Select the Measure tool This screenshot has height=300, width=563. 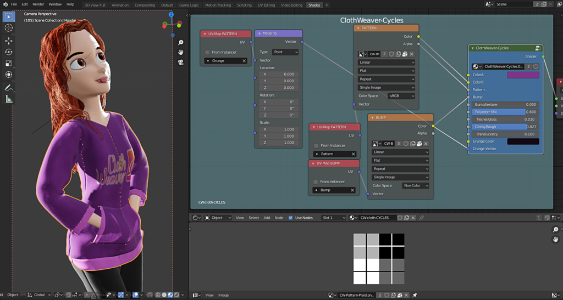coord(9,99)
